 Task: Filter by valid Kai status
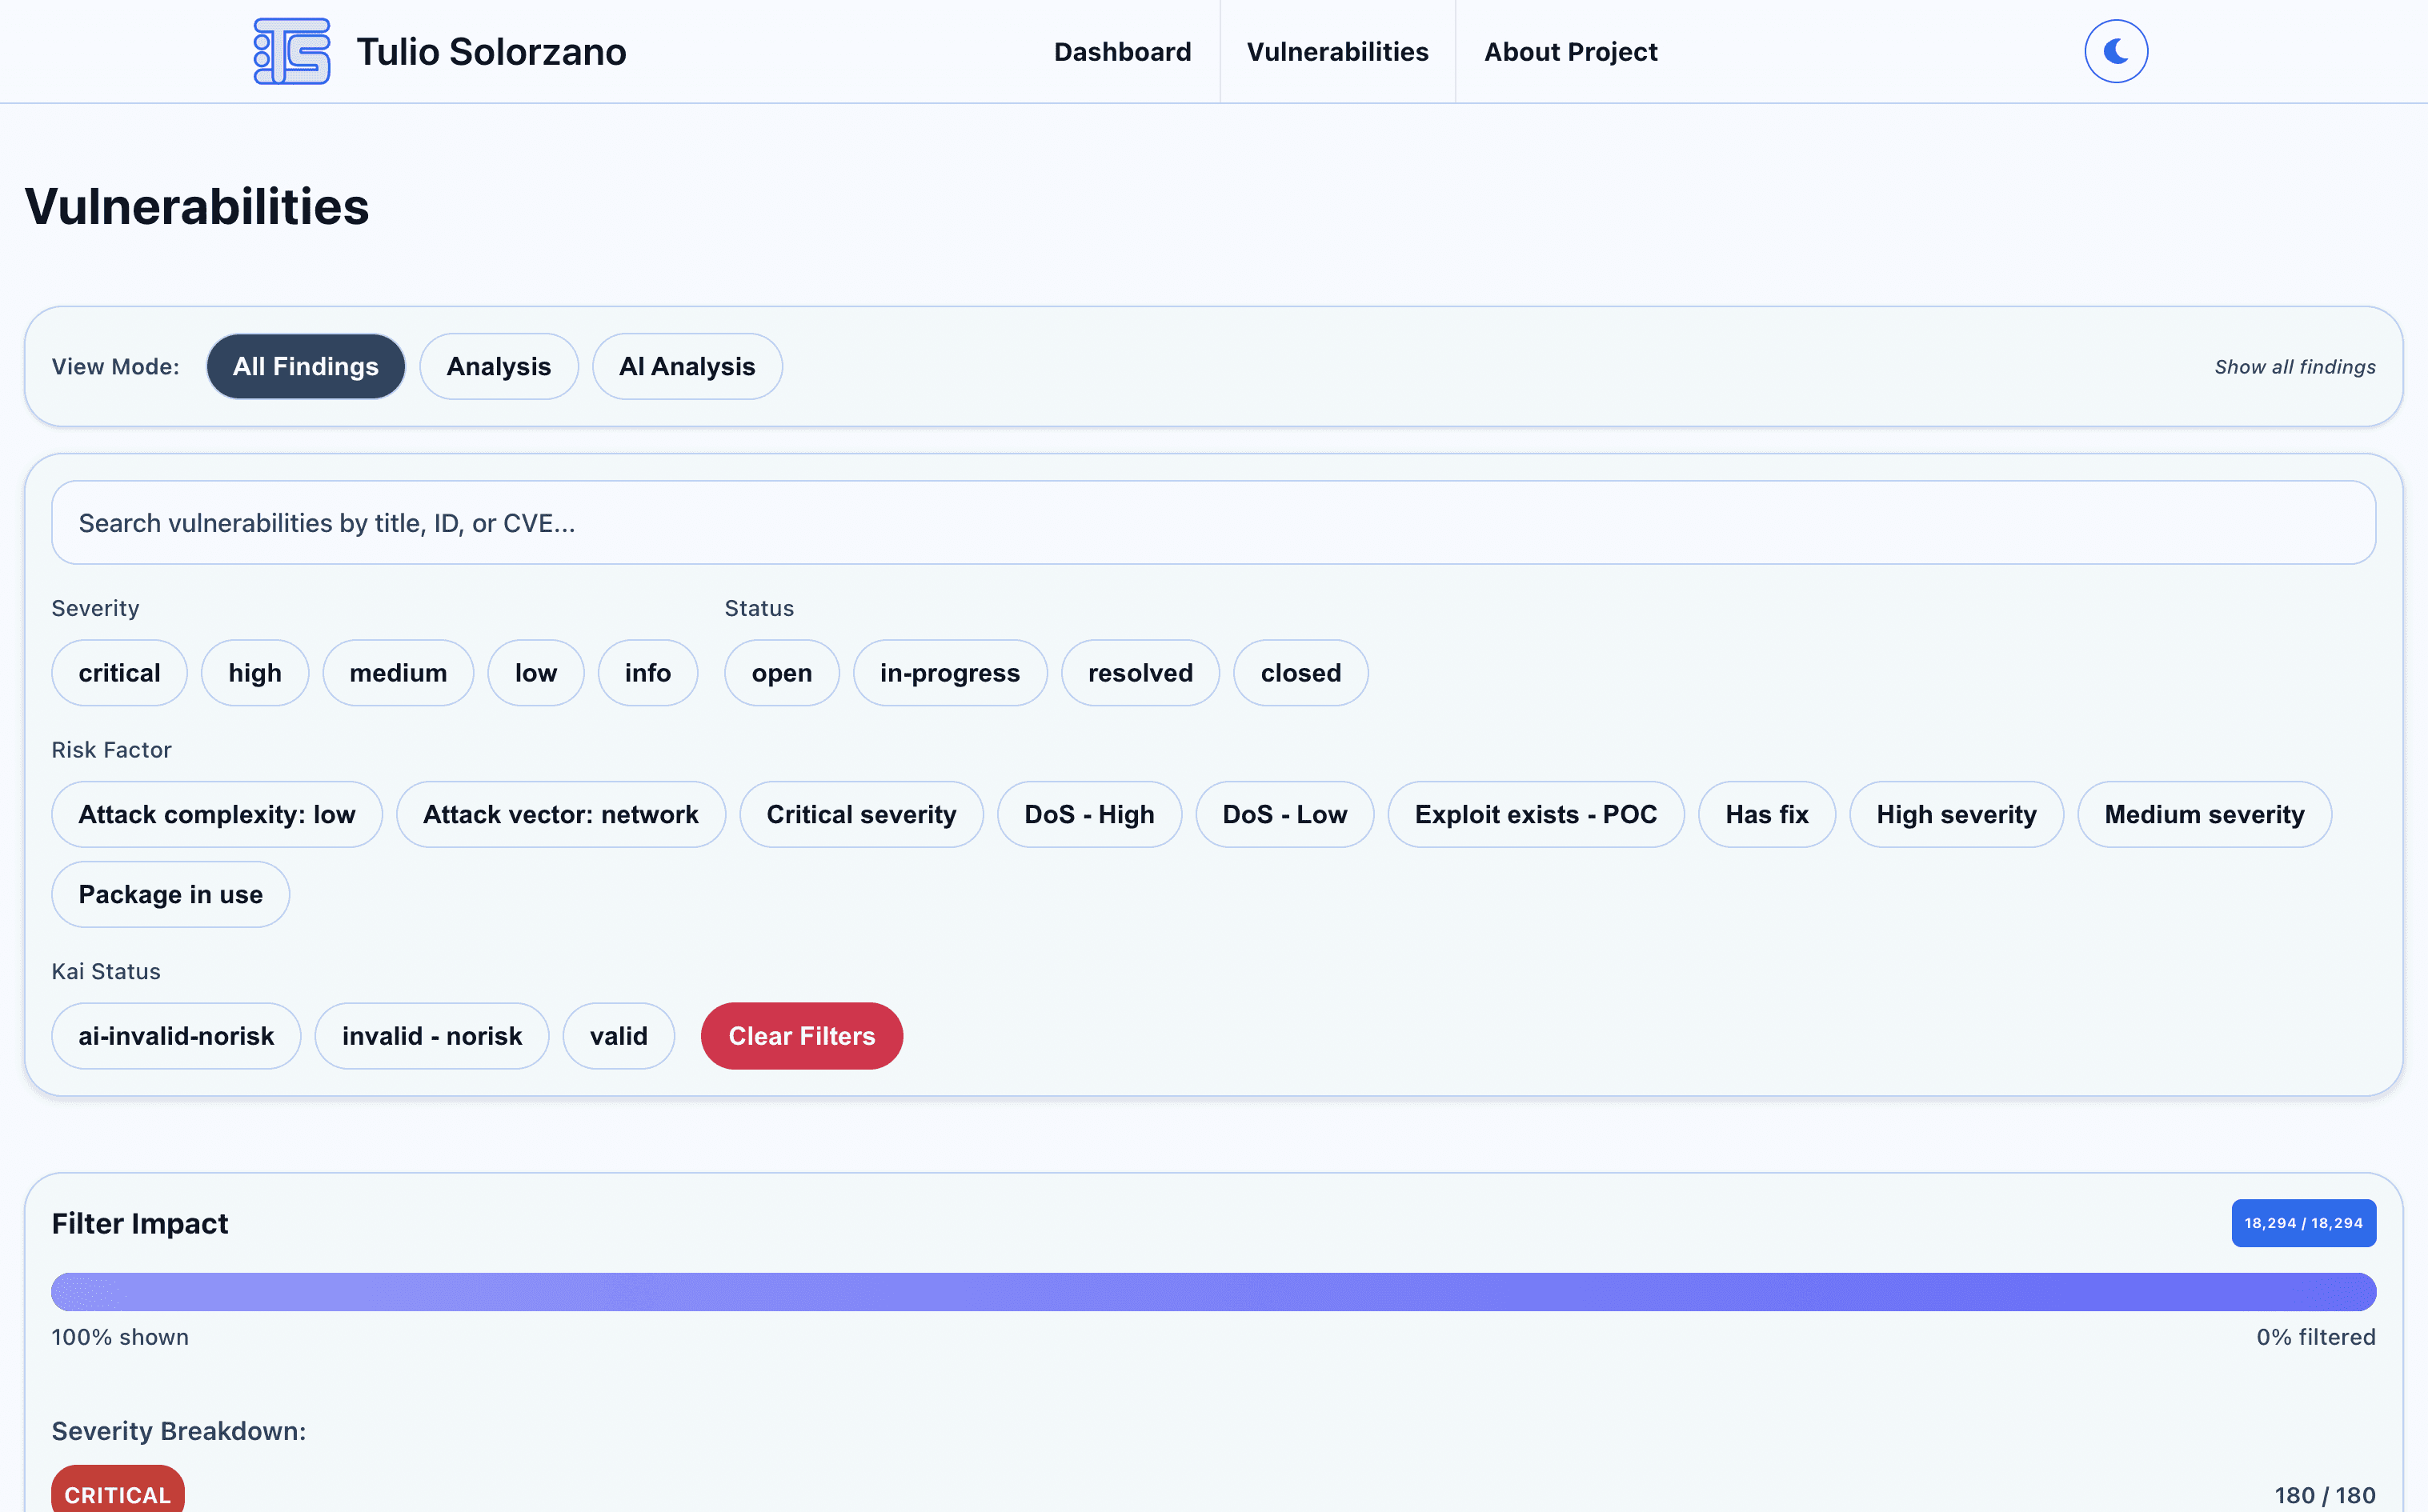[x=618, y=1035]
